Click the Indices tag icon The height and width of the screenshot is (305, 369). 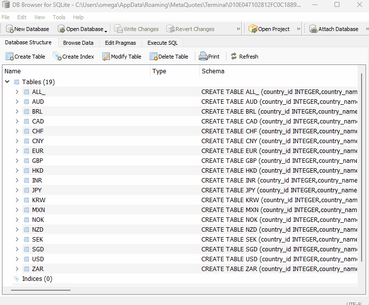pos(16,279)
